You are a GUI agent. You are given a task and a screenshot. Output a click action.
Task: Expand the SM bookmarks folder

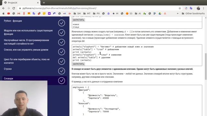tap(77, 14)
